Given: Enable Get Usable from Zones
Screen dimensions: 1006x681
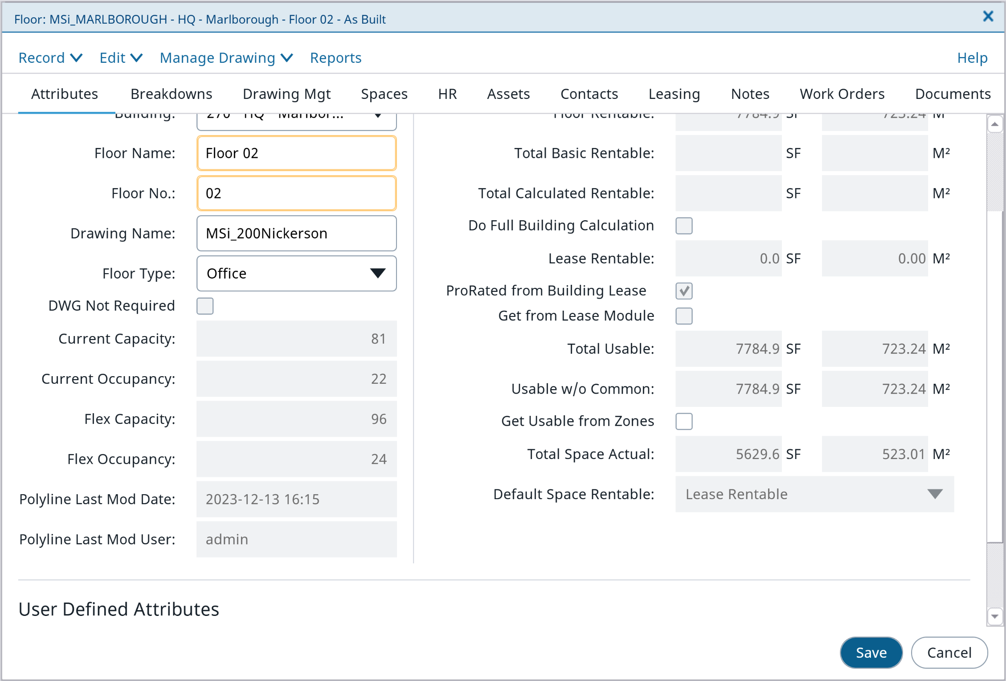Looking at the screenshot, I should click(x=684, y=421).
